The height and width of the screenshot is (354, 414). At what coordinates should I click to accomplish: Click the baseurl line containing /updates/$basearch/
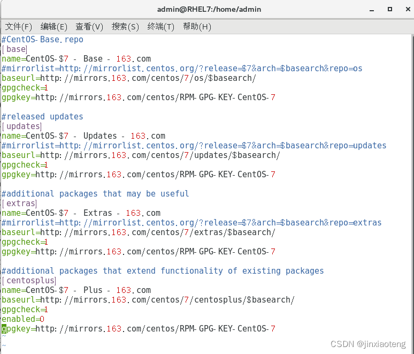(x=141, y=155)
